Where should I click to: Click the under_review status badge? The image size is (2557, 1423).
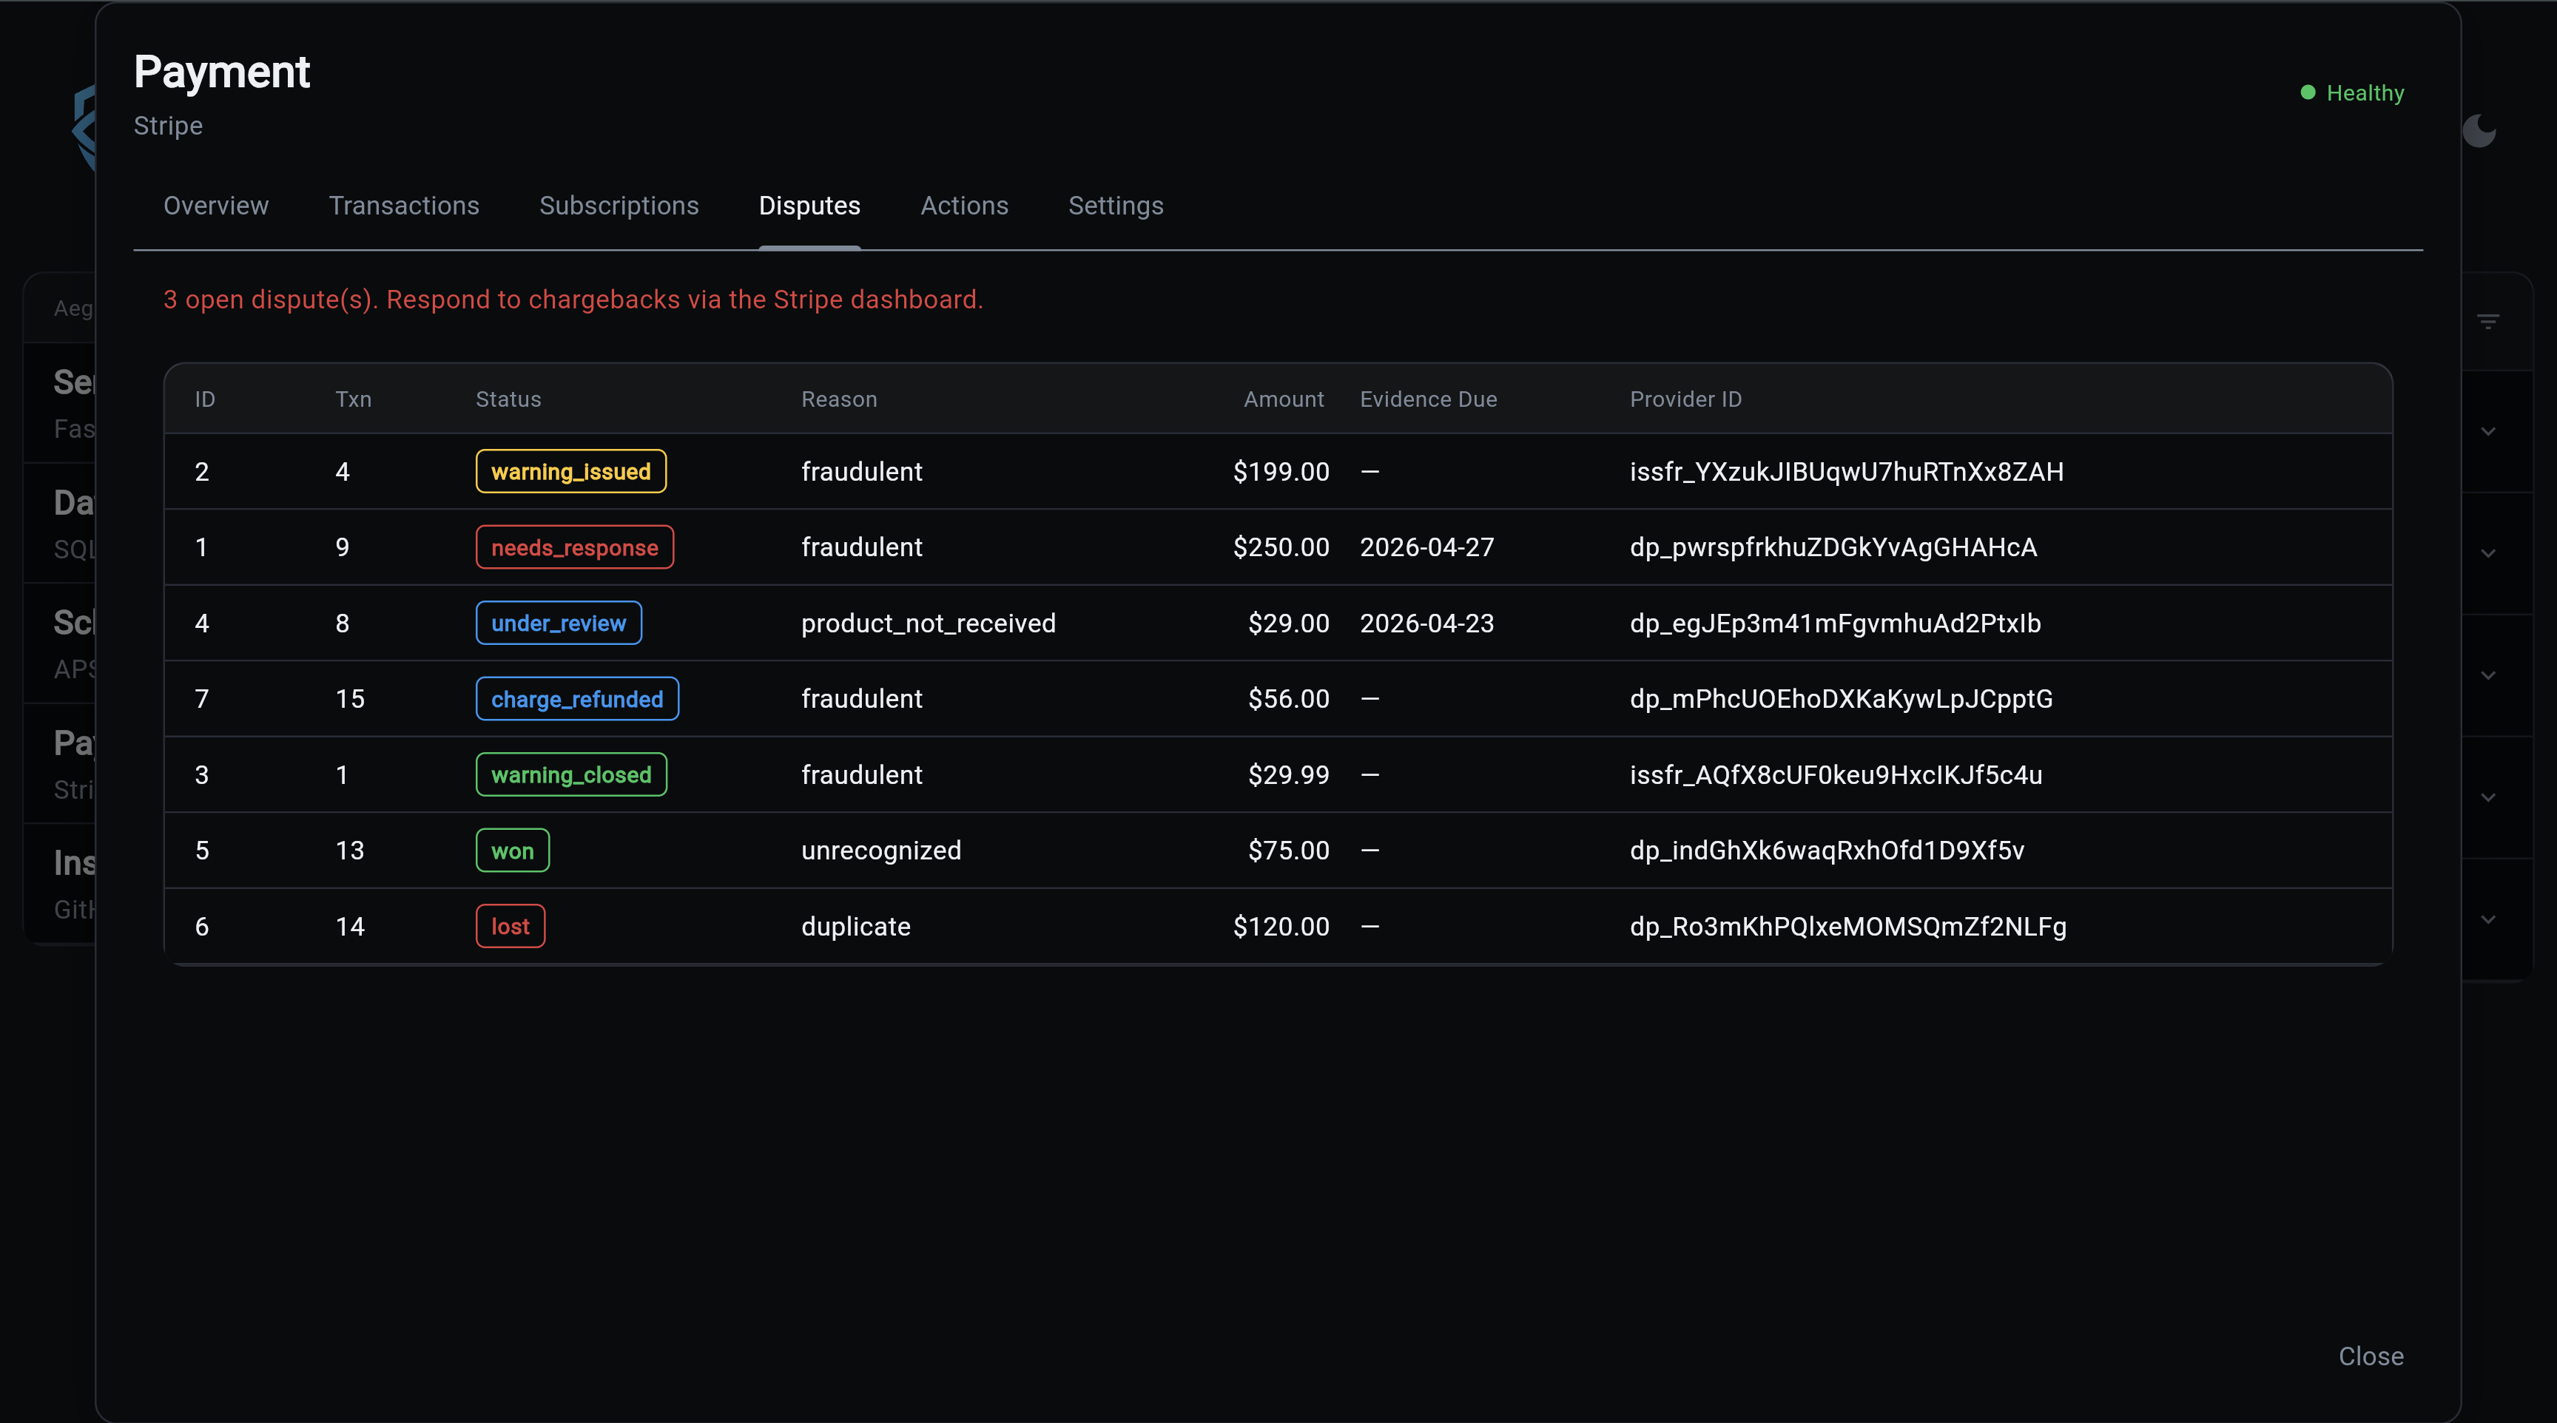click(558, 623)
